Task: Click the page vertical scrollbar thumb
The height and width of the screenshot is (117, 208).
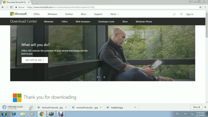Action: coord(207,25)
